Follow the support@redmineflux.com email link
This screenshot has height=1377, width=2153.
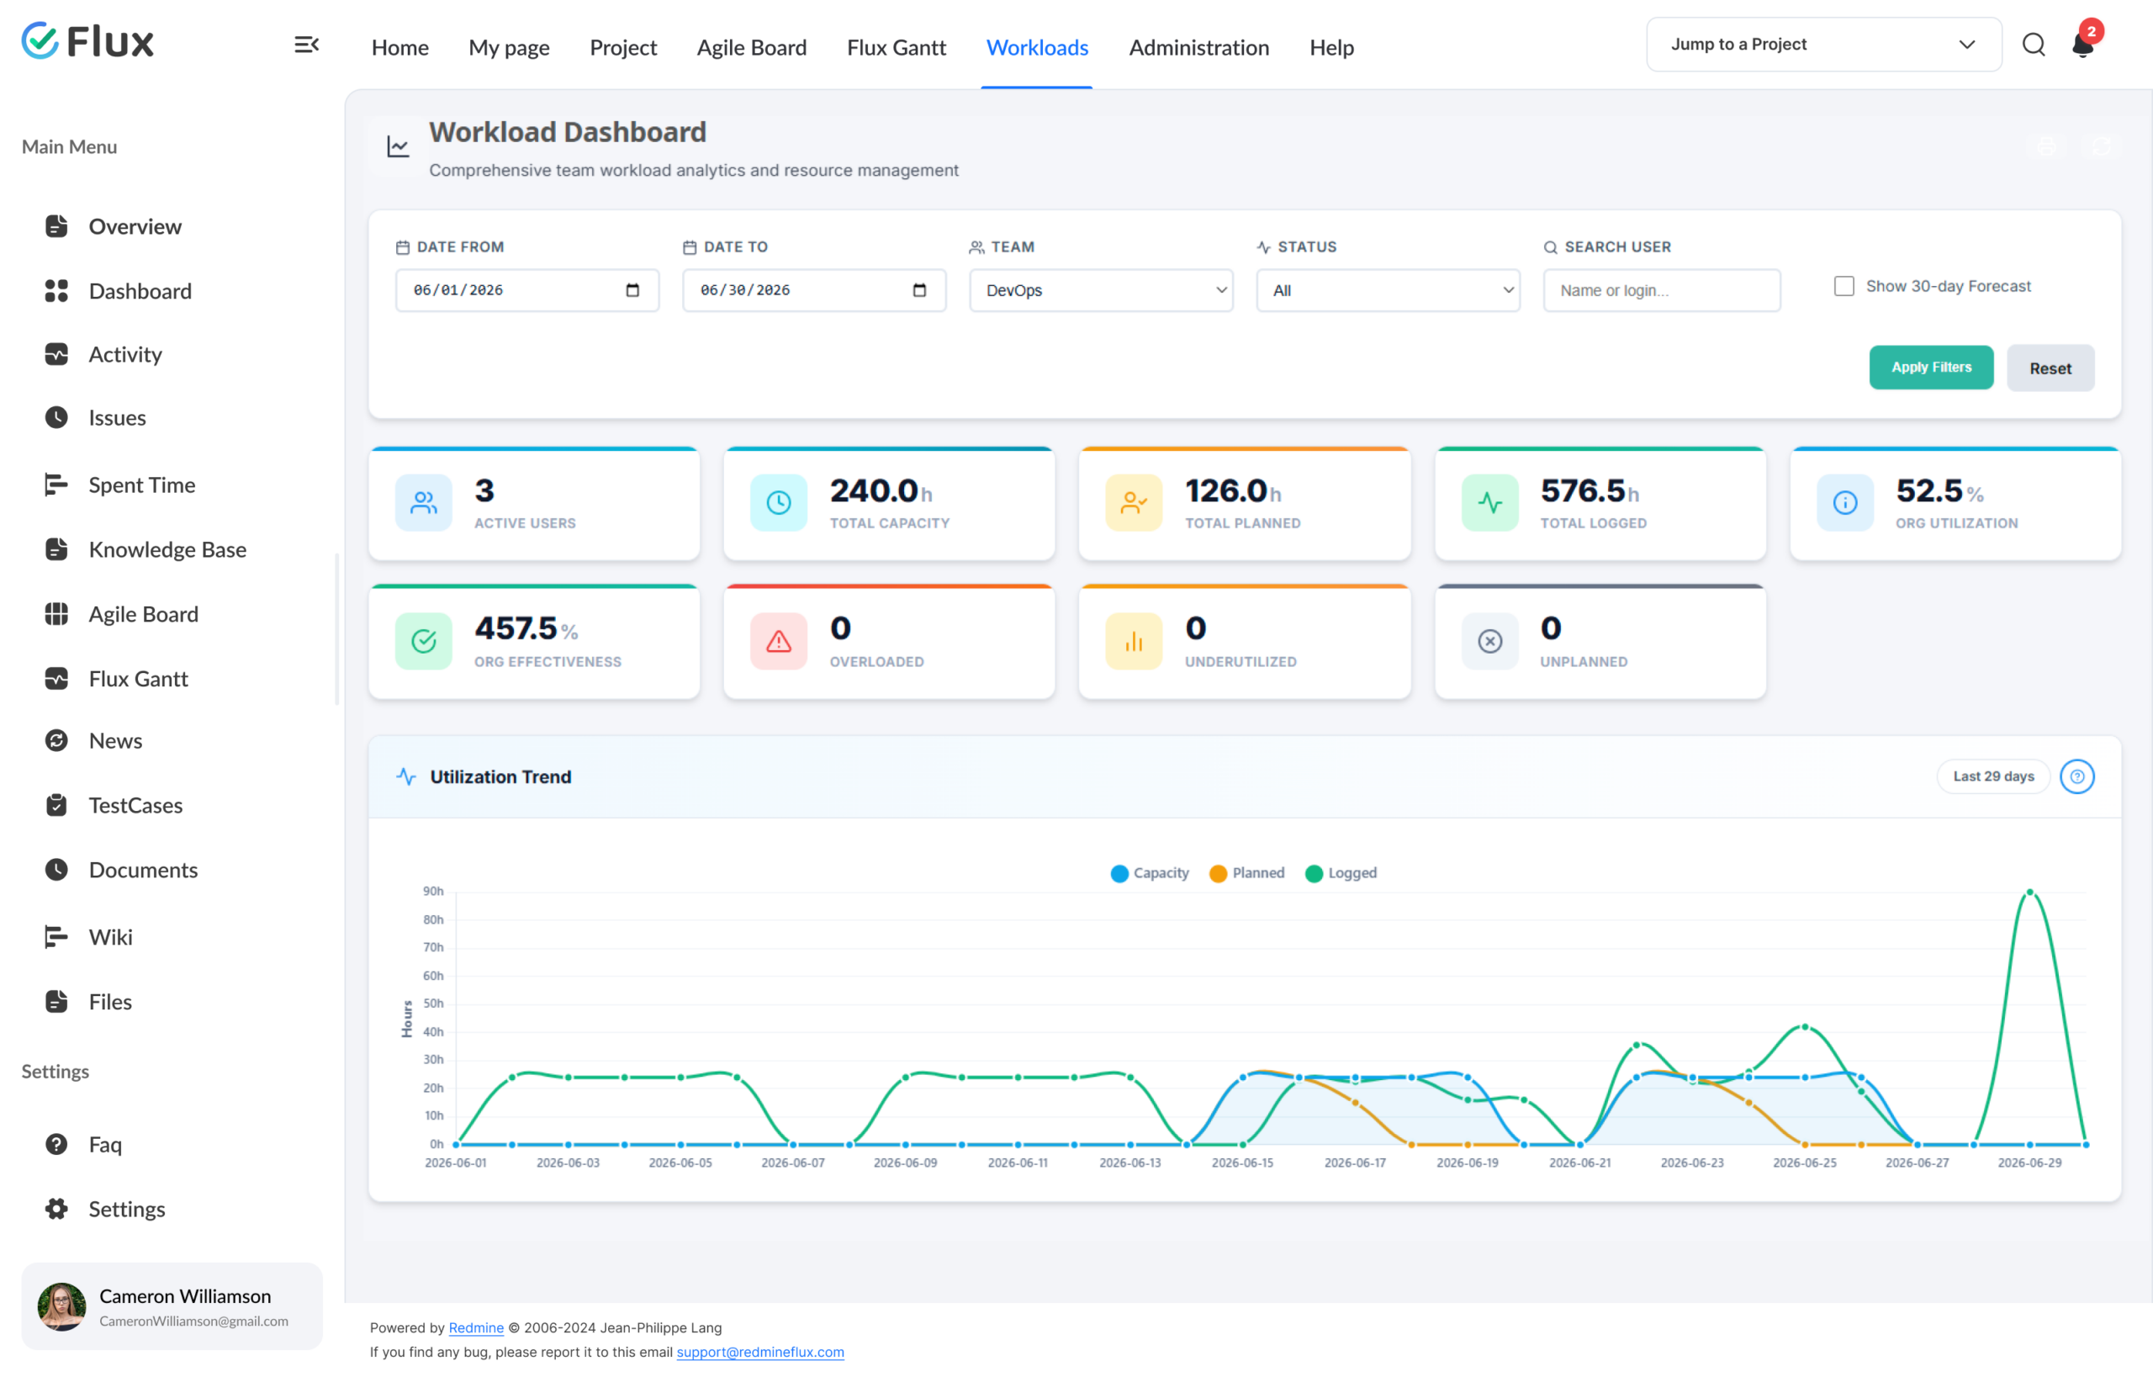pyautogui.click(x=760, y=1352)
